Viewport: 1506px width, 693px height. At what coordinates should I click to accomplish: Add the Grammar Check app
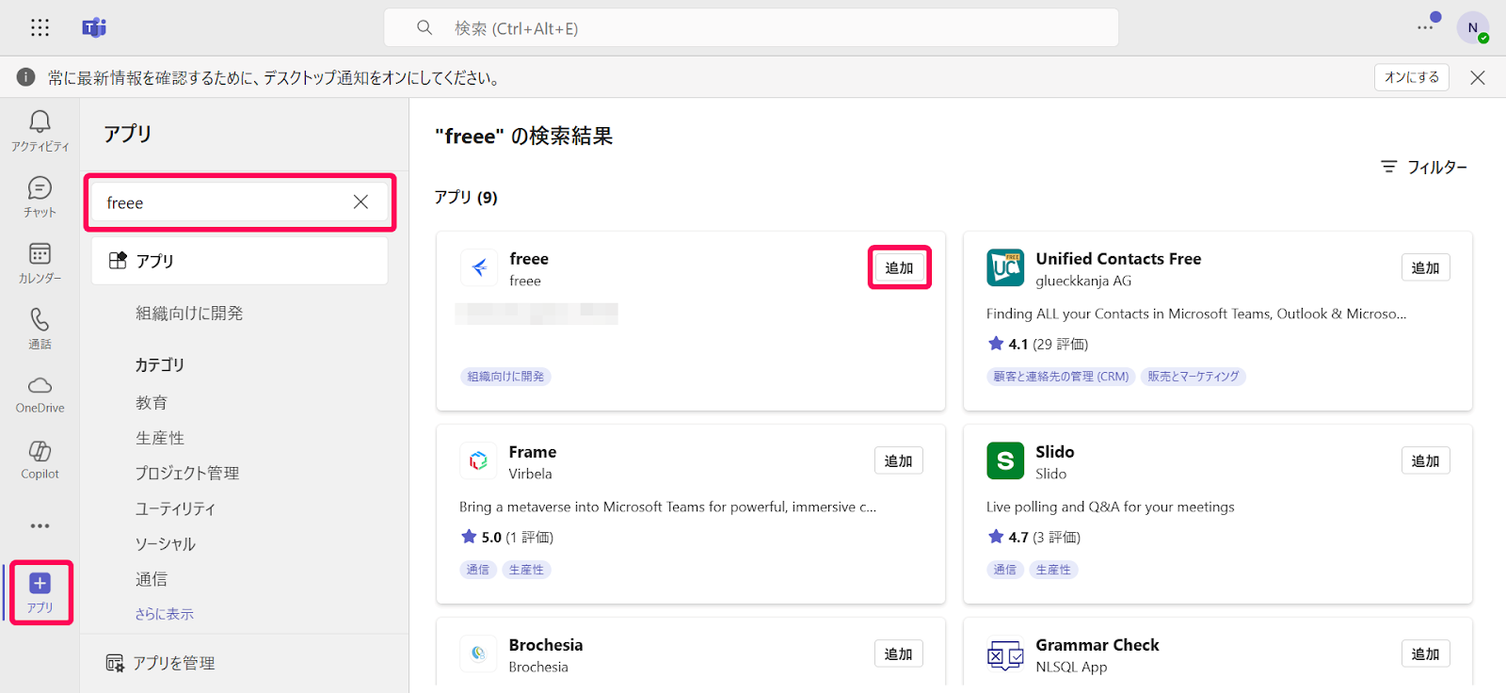tap(1425, 654)
